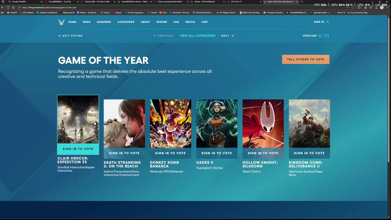Click VIEW ALL CATEGORIES
Screen dimensions: 391x220
point(197,36)
